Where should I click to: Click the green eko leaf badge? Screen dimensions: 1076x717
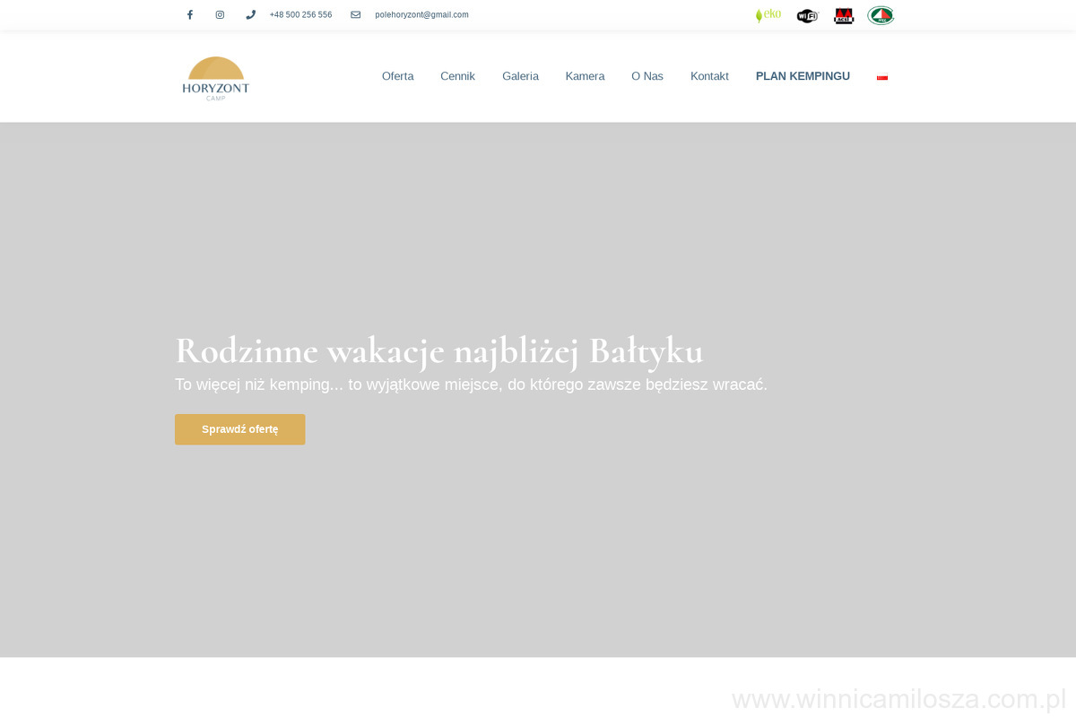(768, 15)
